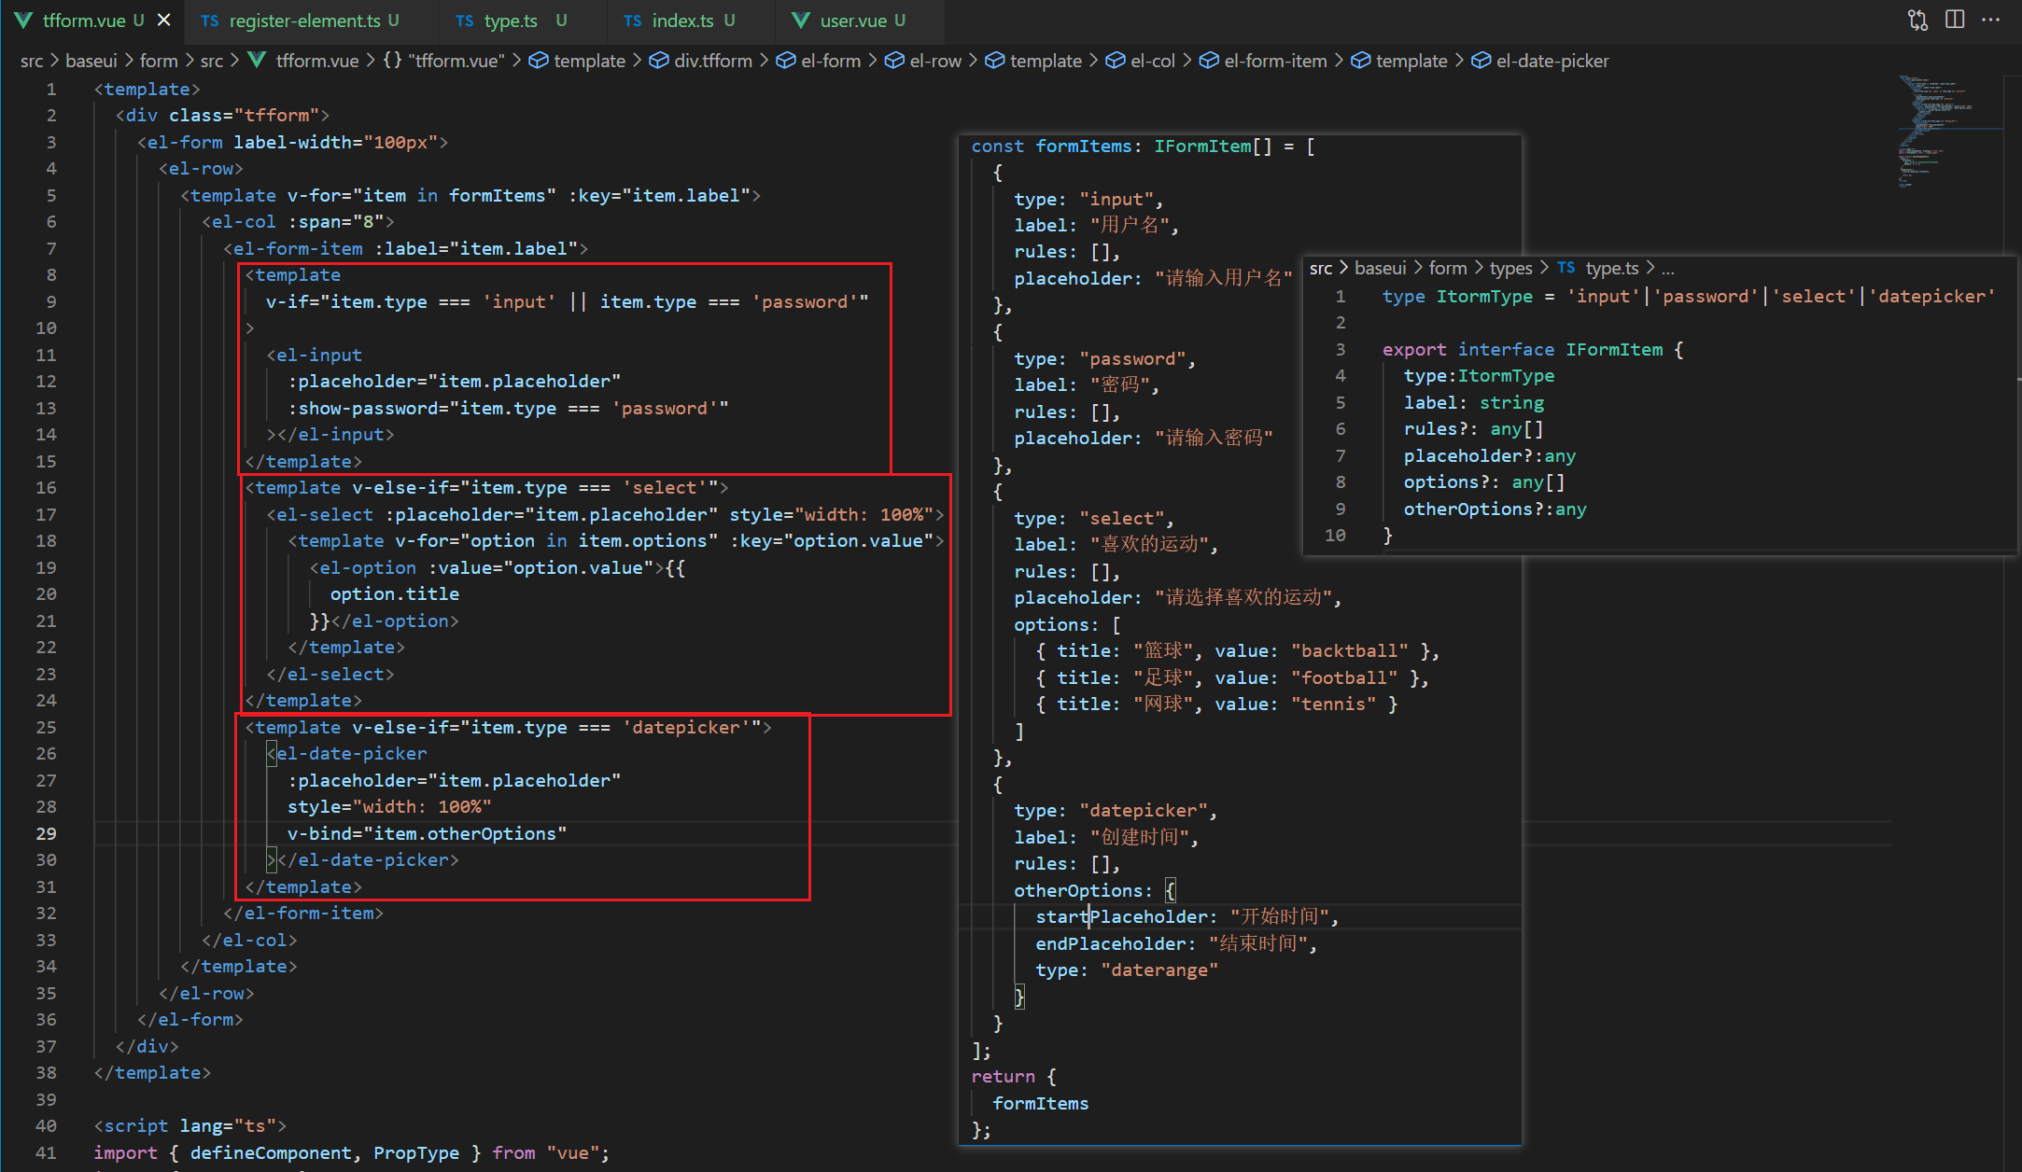Image resolution: width=2022 pixels, height=1172 pixels.
Task: Click the TS icon on register-element.ts tab
Action: (x=209, y=21)
